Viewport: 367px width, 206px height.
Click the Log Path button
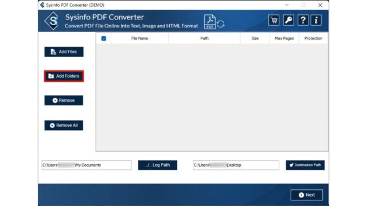(158, 165)
